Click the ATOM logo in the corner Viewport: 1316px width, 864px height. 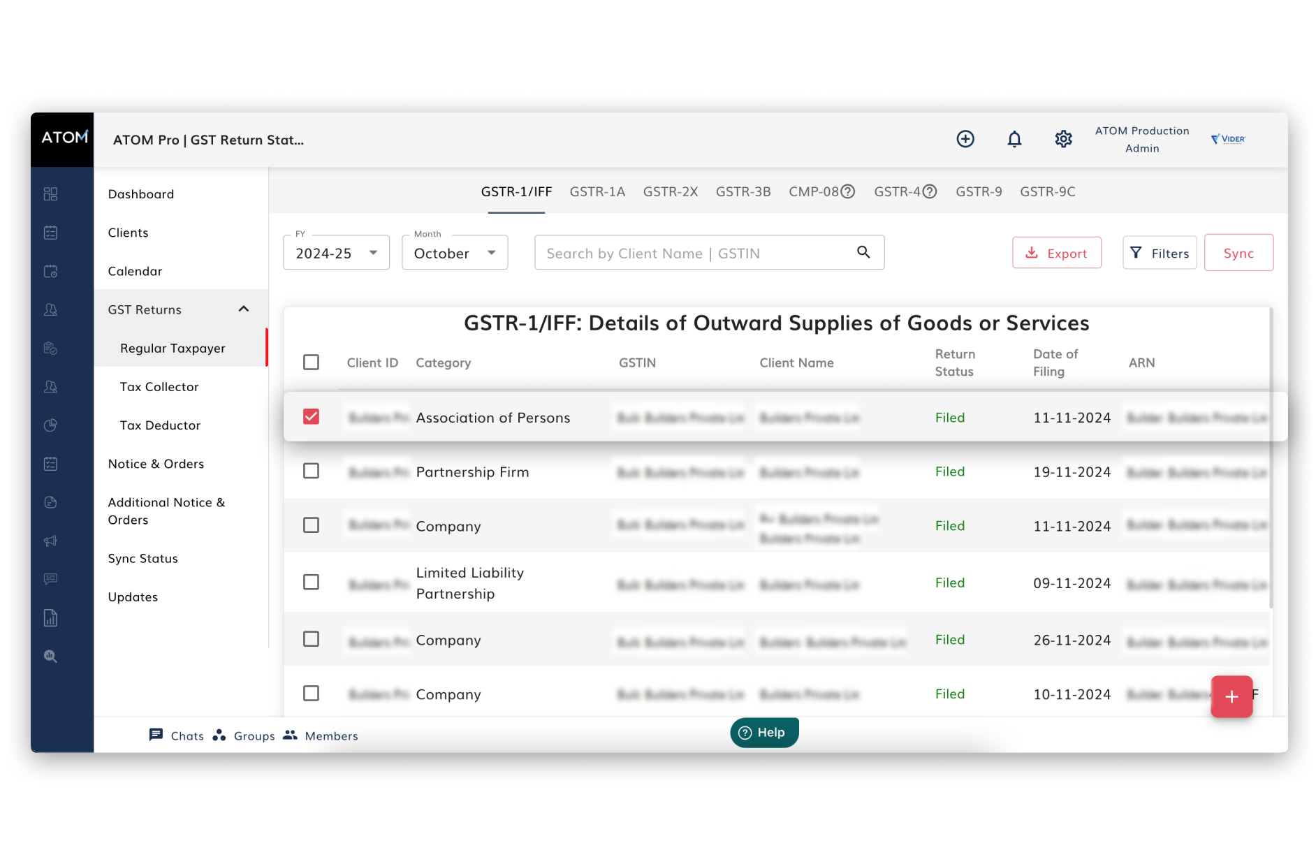(64, 138)
